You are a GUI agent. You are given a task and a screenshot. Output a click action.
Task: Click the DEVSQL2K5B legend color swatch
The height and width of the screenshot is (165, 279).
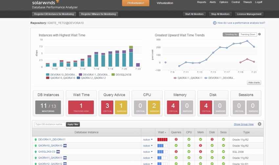[x=113, y=74]
